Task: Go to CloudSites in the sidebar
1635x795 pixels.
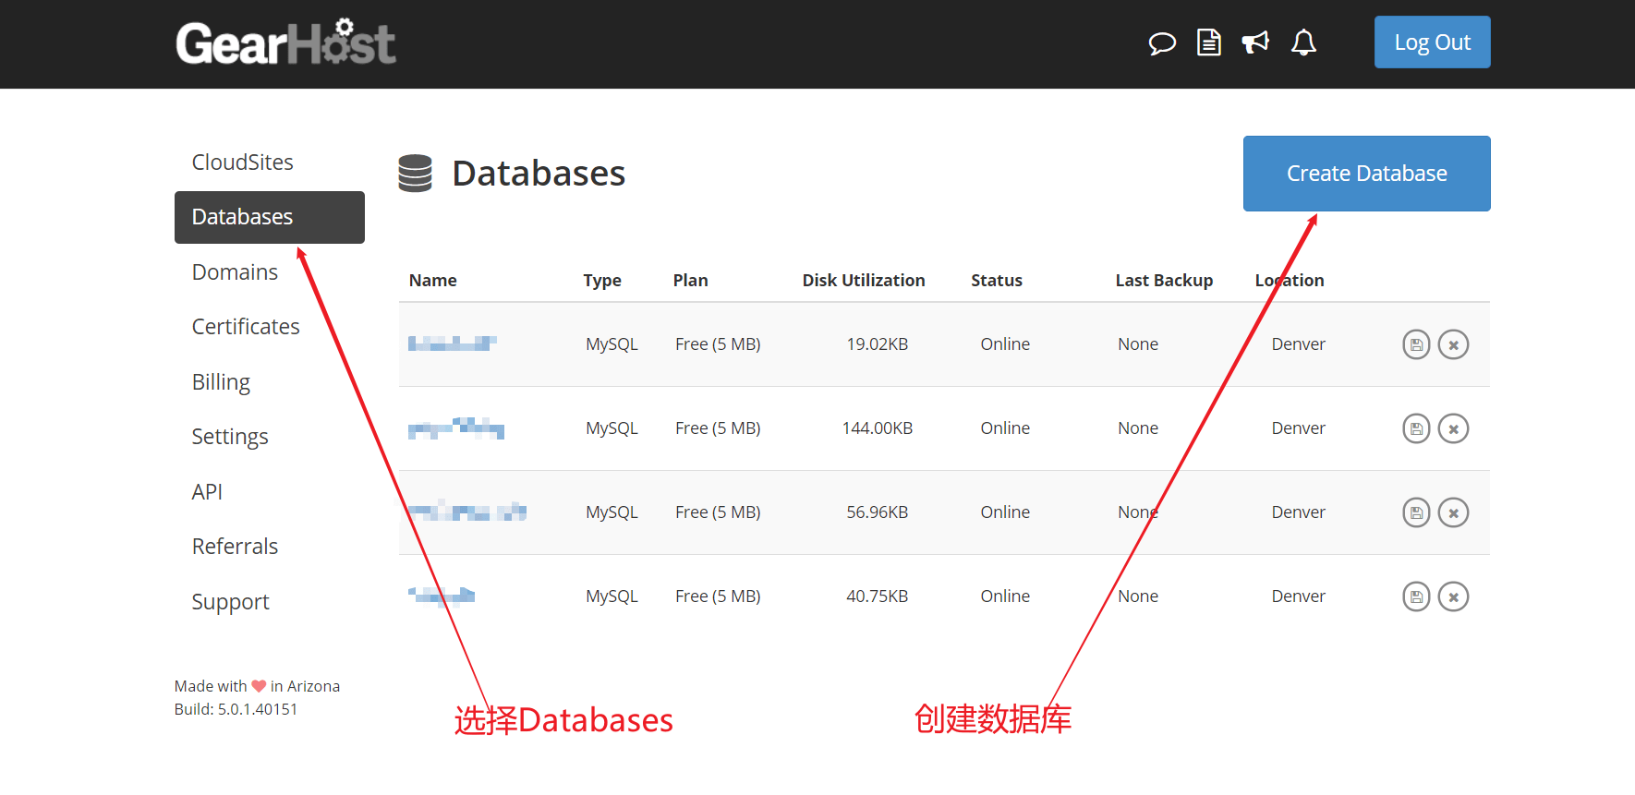Action: [x=242, y=163]
